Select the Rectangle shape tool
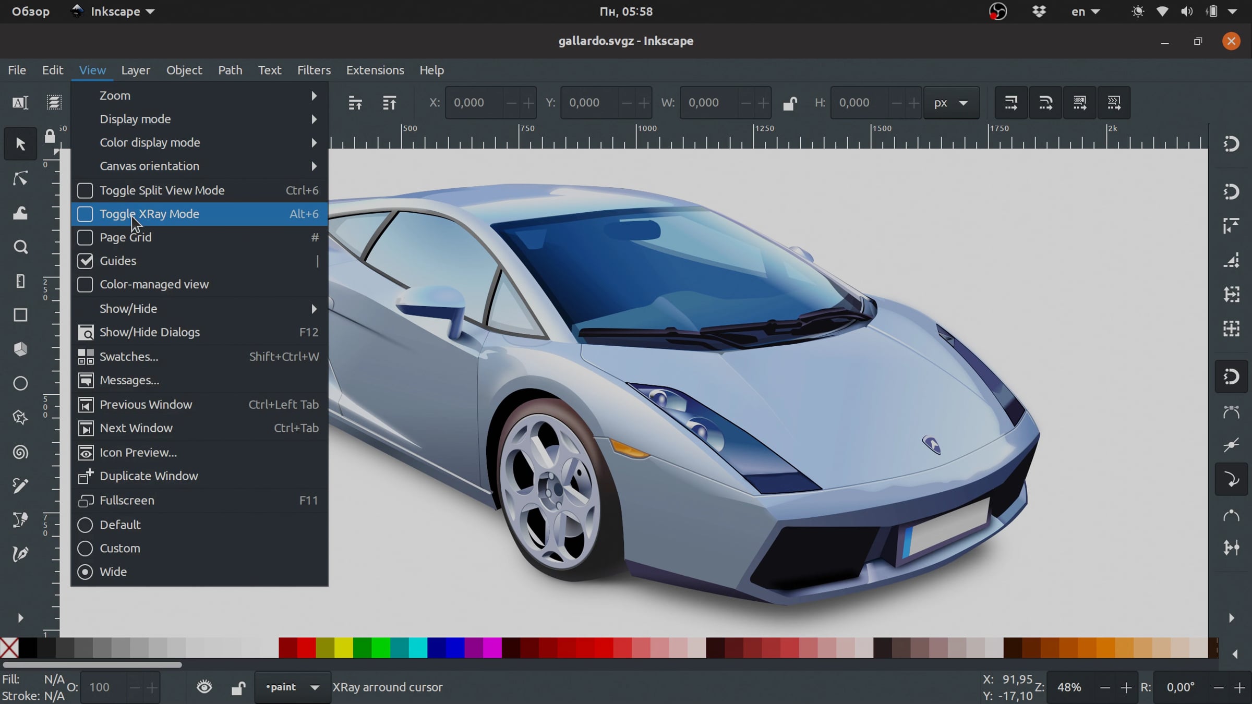 (x=20, y=315)
